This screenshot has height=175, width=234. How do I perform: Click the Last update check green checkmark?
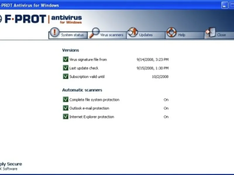pyautogui.click(x=66, y=68)
